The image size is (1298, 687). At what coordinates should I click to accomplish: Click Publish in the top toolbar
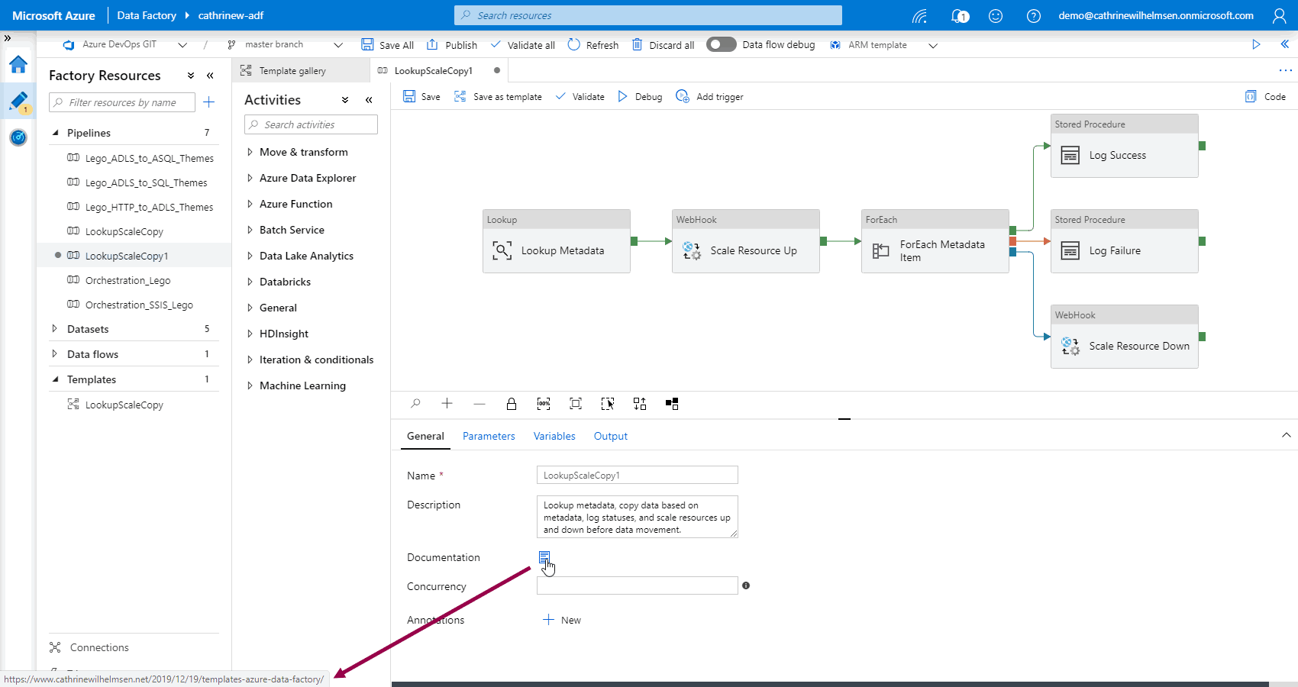[x=452, y=45]
